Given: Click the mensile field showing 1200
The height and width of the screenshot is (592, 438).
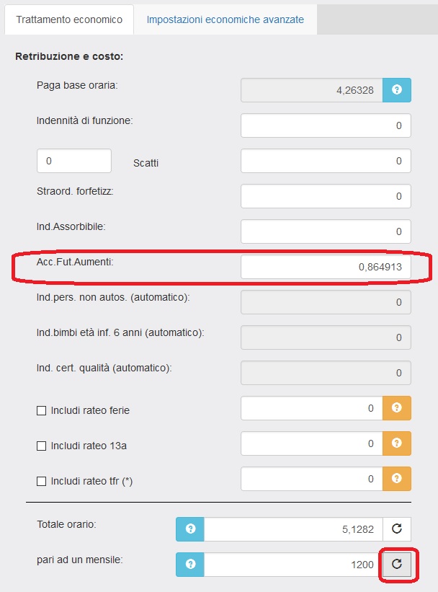Looking at the screenshot, I should [292, 565].
